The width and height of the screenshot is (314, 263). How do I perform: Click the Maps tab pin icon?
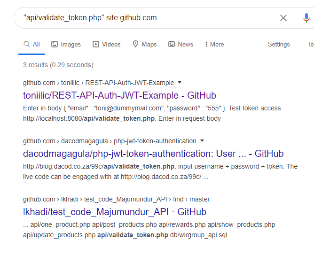click(x=135, y=44)
